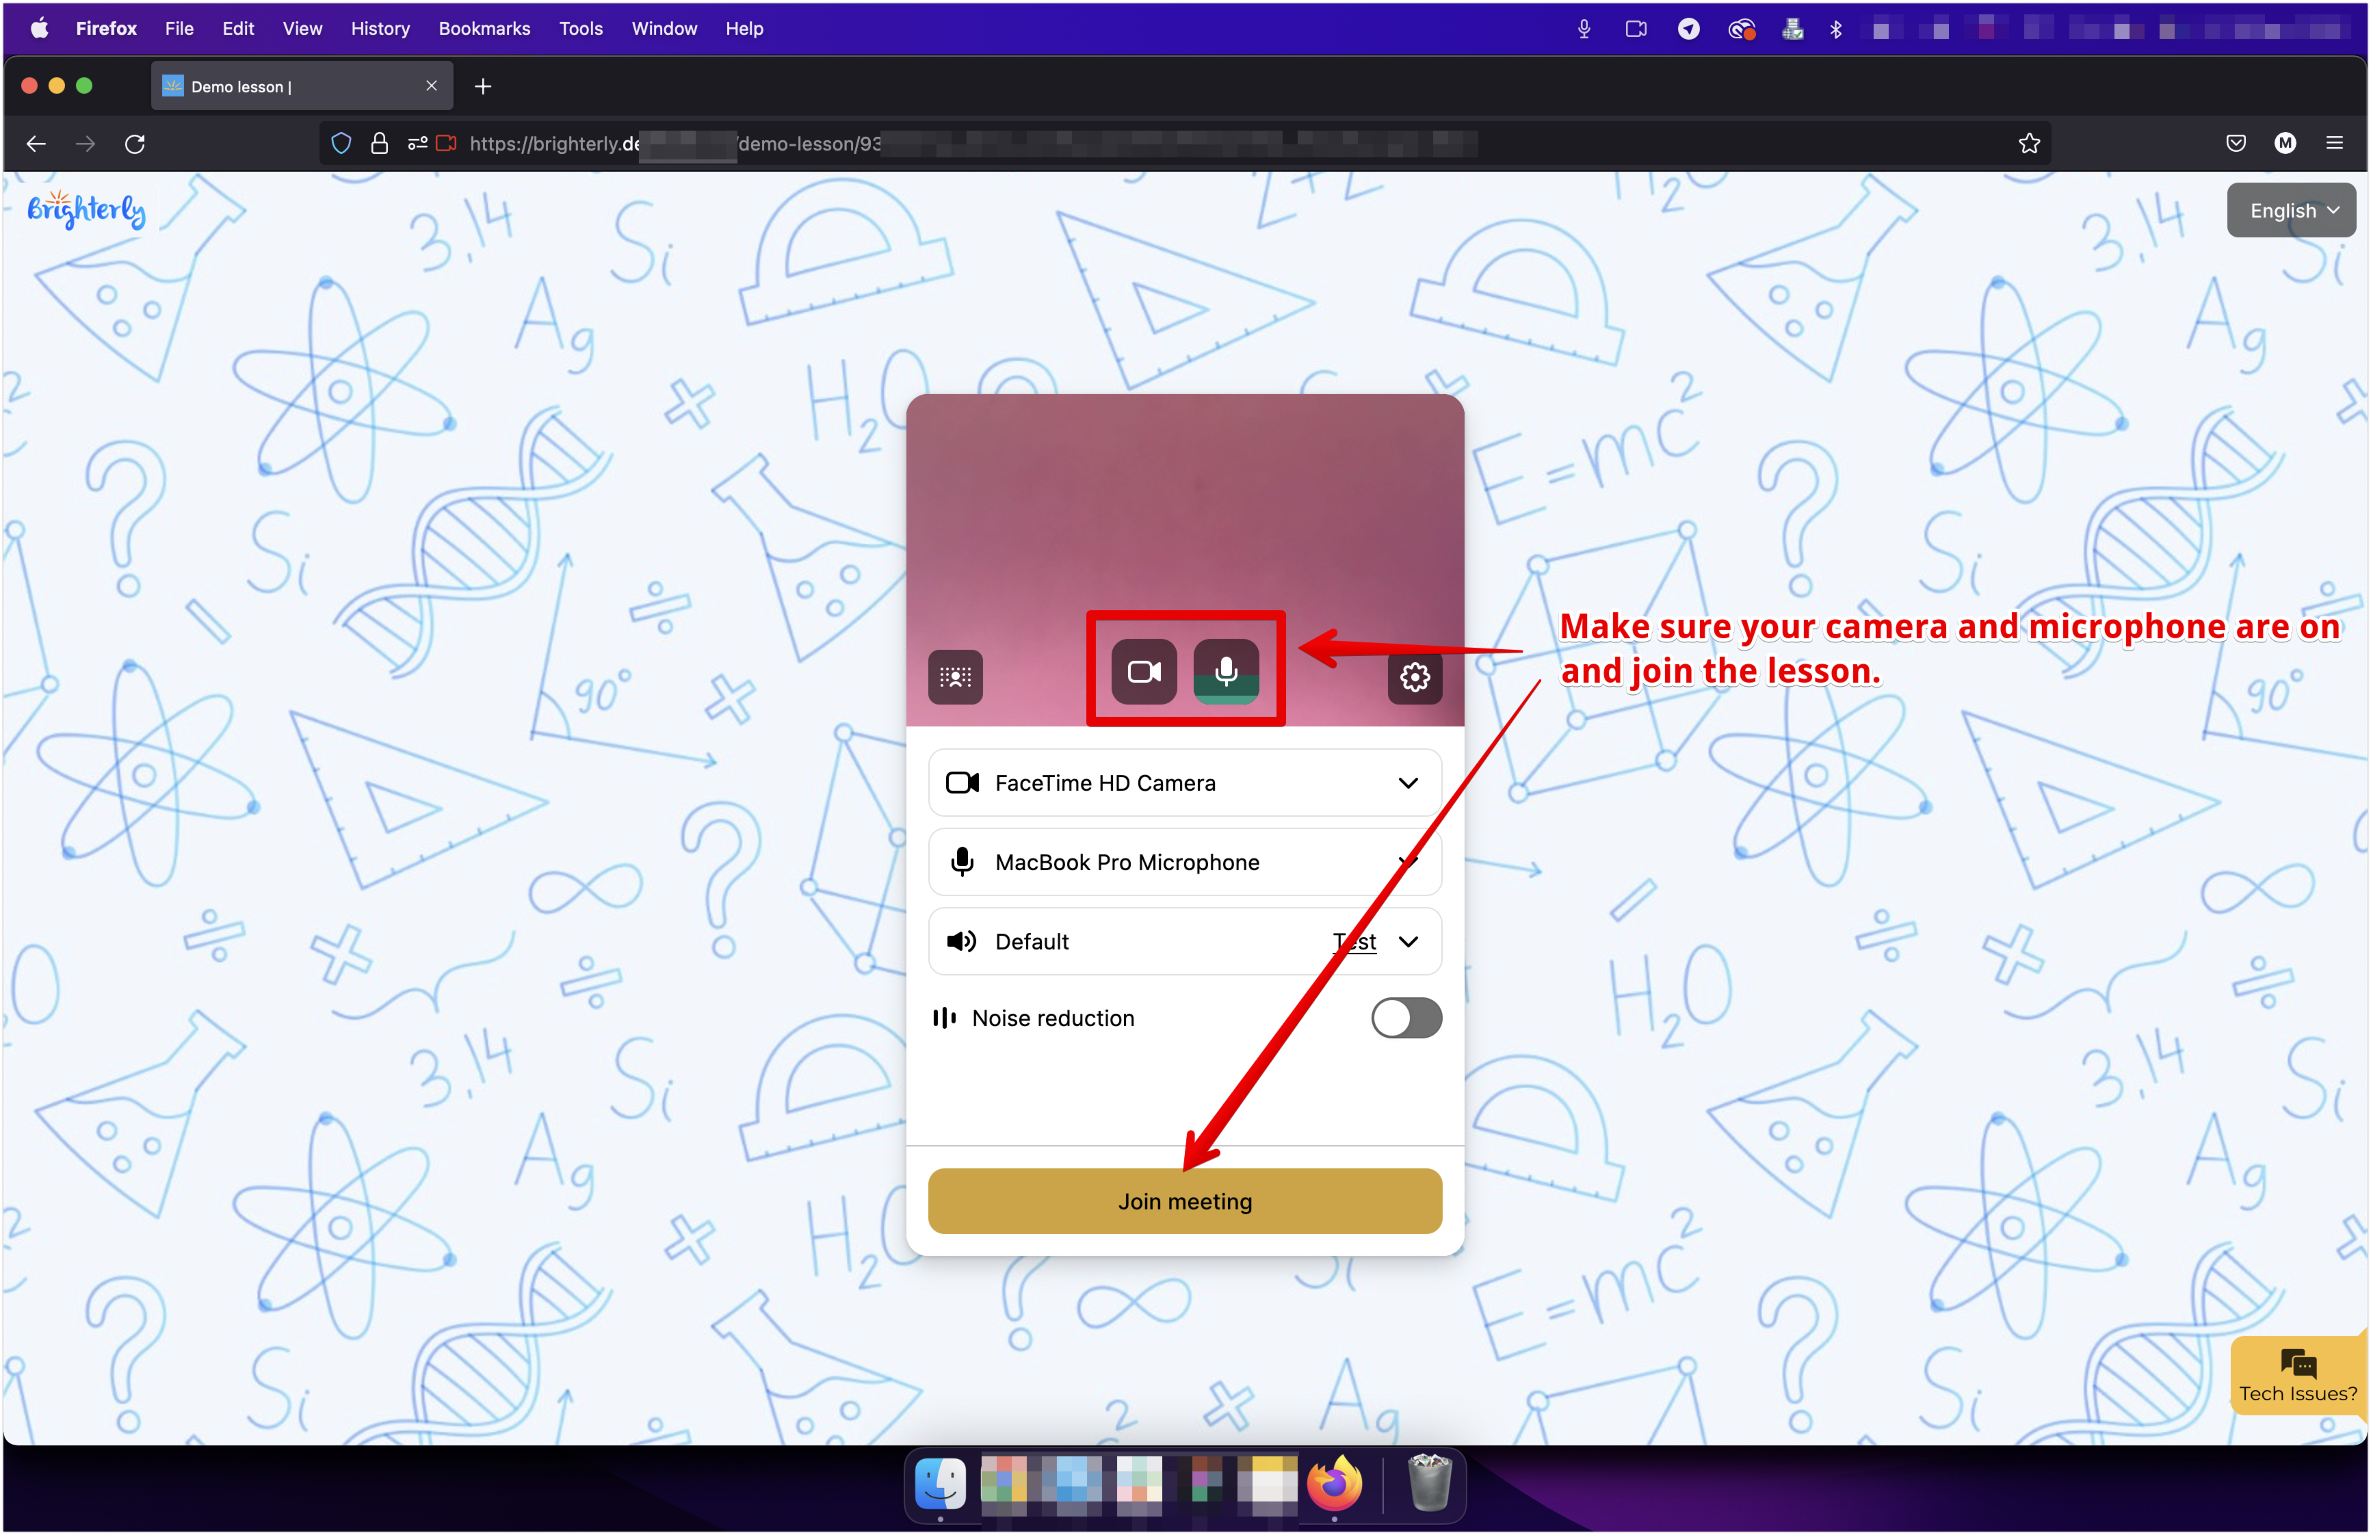Open Firefox from the Dock

(1334, 1484)
